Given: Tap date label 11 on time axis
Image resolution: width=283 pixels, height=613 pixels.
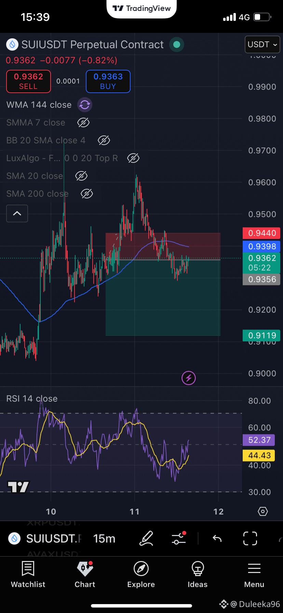Looking at the screenshot, I should point(135,512).
